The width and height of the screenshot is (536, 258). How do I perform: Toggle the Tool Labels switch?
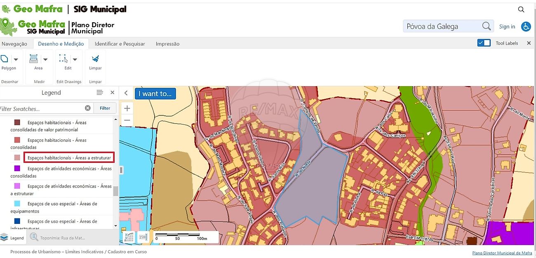484,43
